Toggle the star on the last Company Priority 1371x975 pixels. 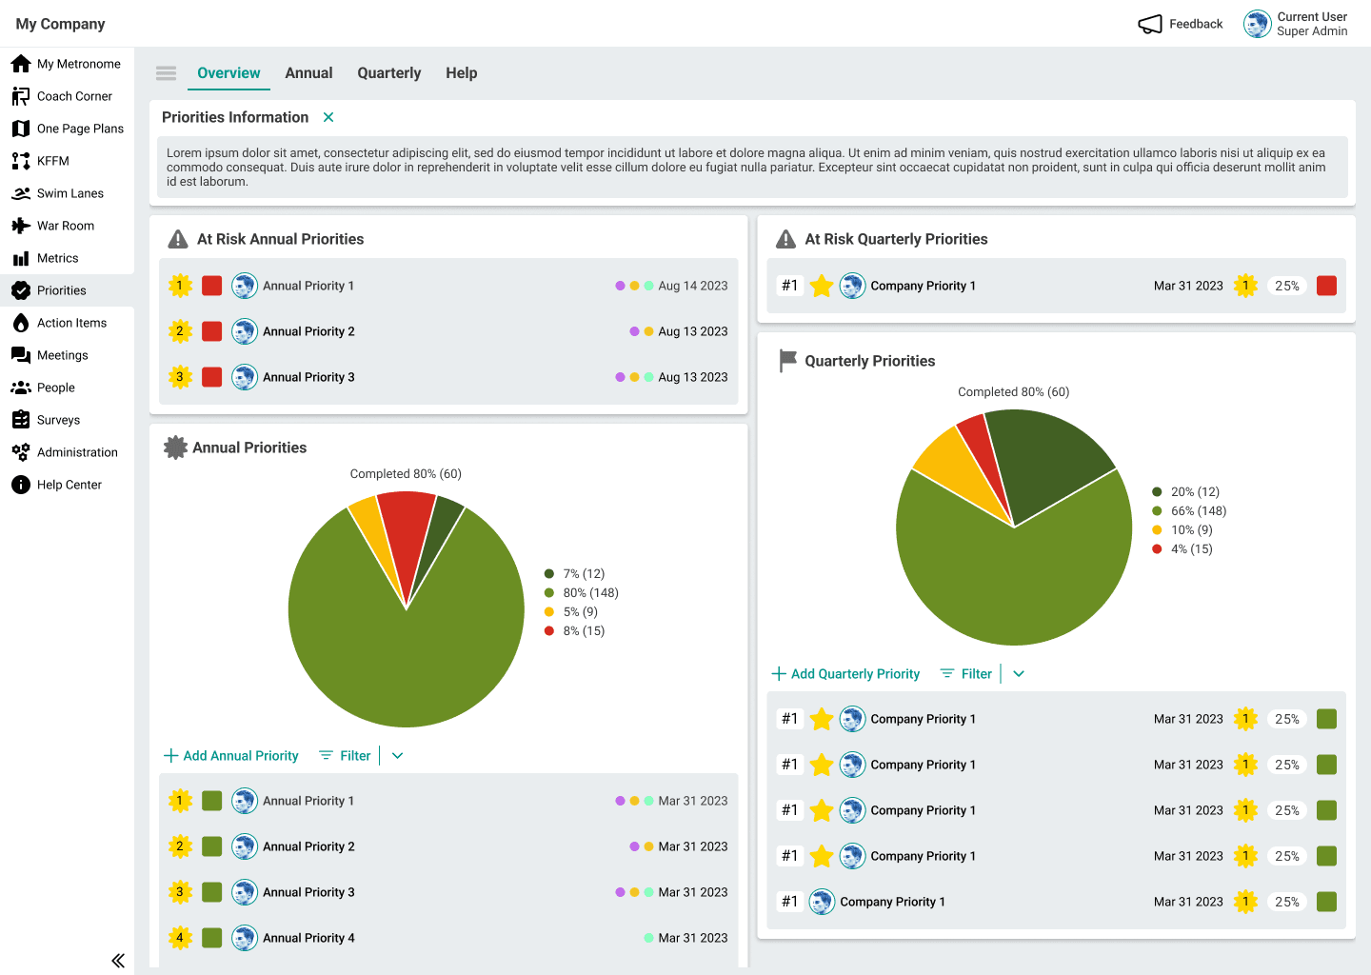click(x=821, y=902)
